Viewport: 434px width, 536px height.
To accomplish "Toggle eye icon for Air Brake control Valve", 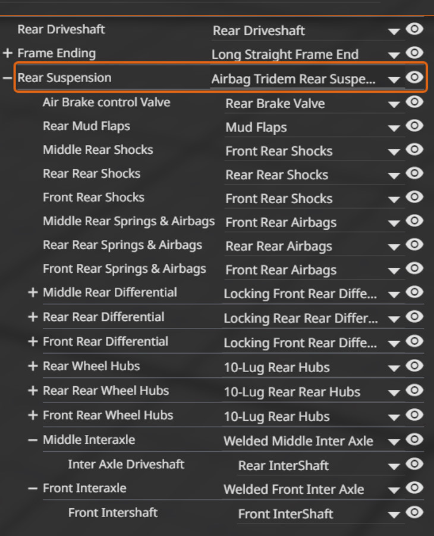I will coord(414,102).
